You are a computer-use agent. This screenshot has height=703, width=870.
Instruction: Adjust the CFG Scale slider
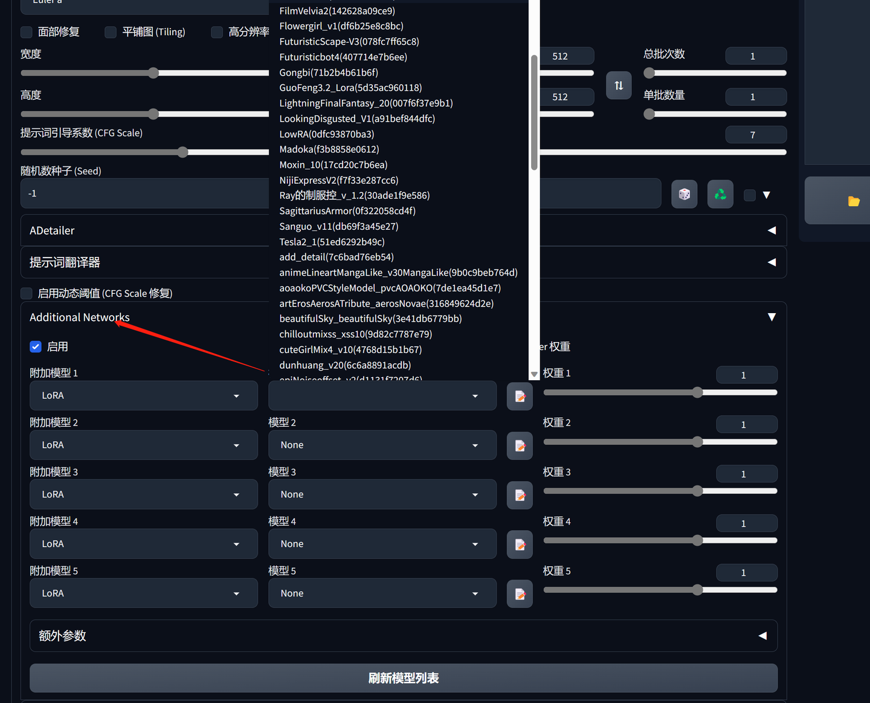pyautogui.click(x=182, y=152)
